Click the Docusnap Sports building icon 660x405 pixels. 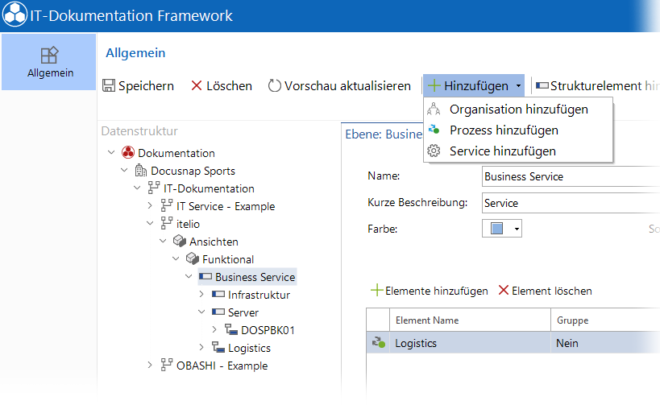[140, 171]
